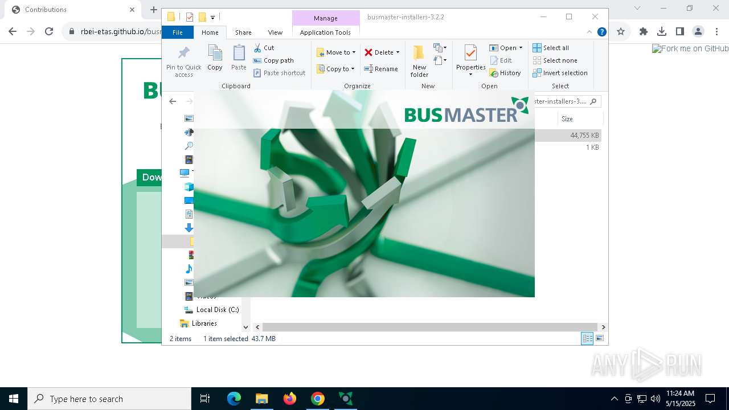The height and width of the screenshot is (410, 729).
Task: Open Explorer Help question mark icon
Action: pyautogui.click(x=601, y=32)
